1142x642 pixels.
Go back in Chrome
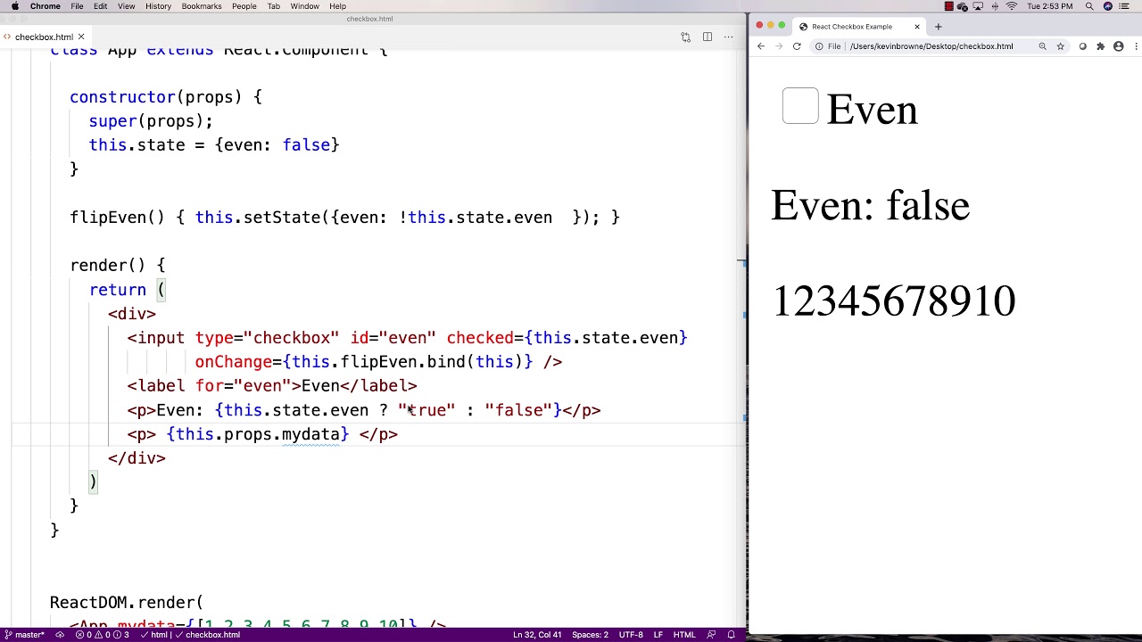tap(760, 46)
